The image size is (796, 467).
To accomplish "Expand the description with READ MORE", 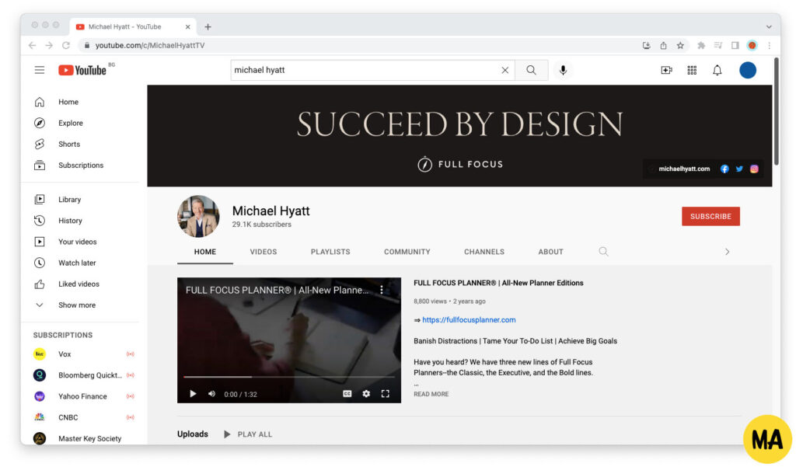I will 431,394.
